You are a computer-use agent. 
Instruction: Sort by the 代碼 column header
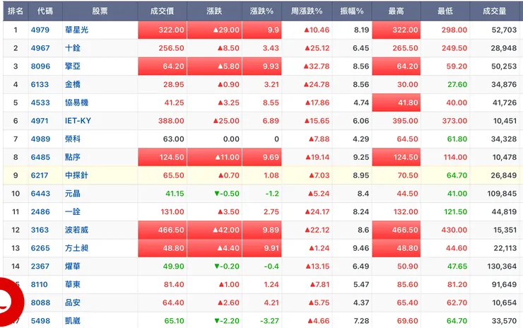[45, 11]
